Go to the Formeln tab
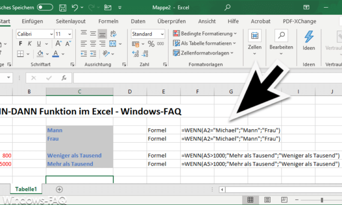This screenshot has width=342, height=205. point(108,21)
